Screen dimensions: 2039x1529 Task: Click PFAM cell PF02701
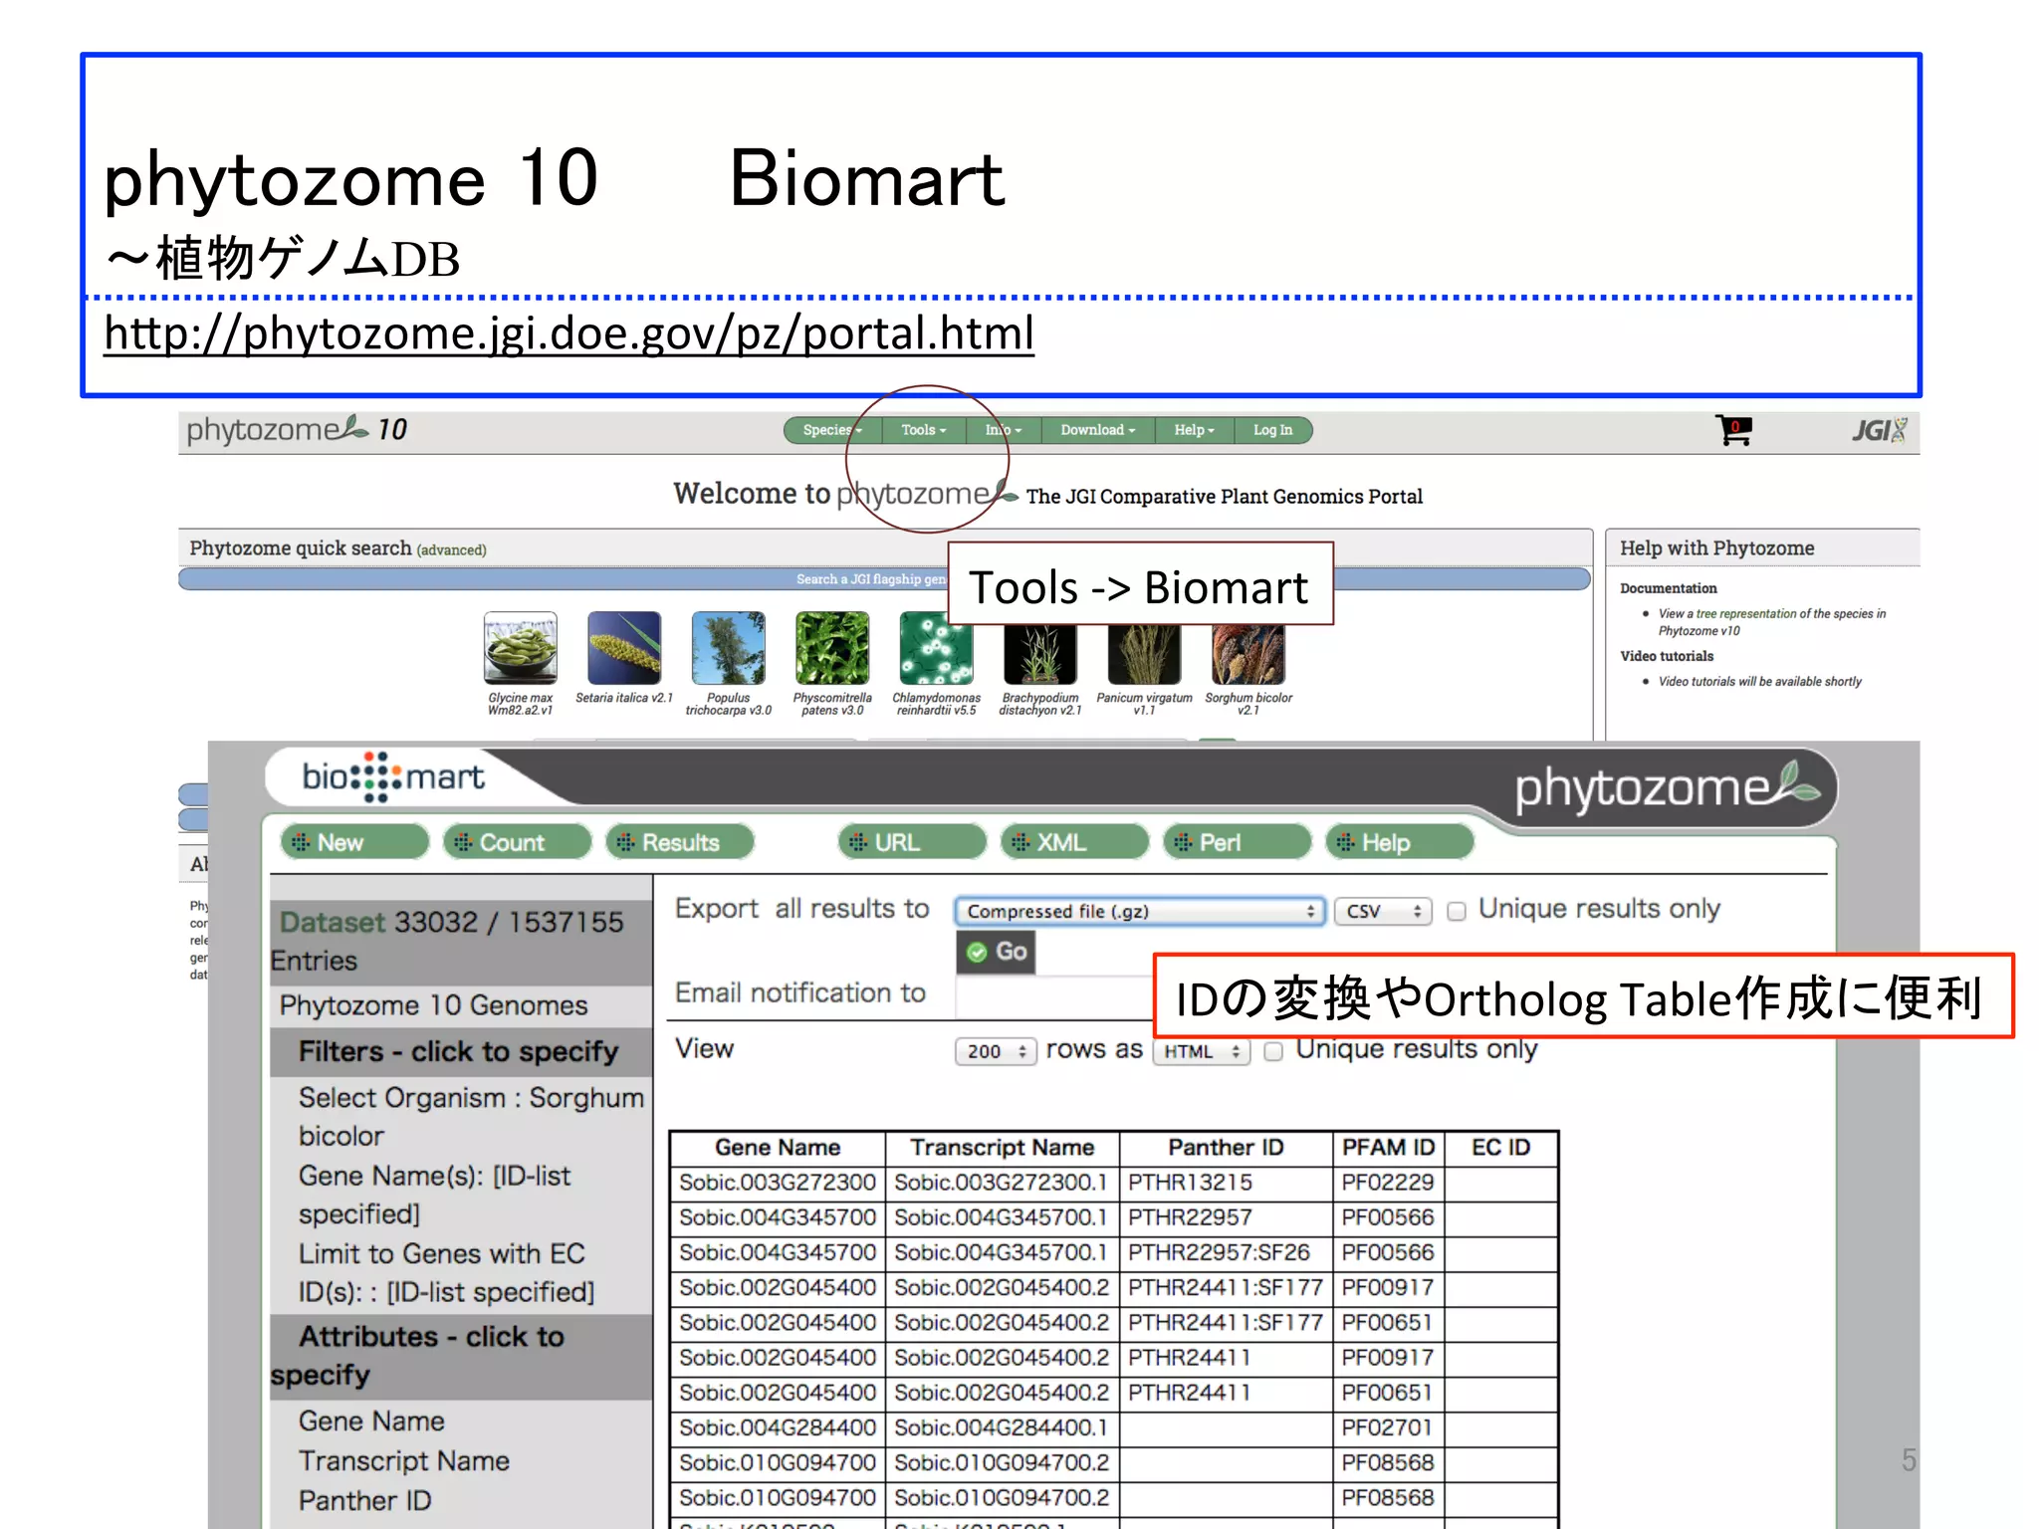[1388, 1427]
